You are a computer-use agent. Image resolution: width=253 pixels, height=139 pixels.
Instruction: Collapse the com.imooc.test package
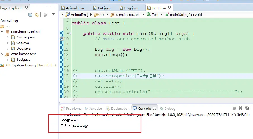(x=2, y=54)
